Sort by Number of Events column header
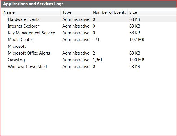This screenshot has width=177, height=136. coord(109,12)
